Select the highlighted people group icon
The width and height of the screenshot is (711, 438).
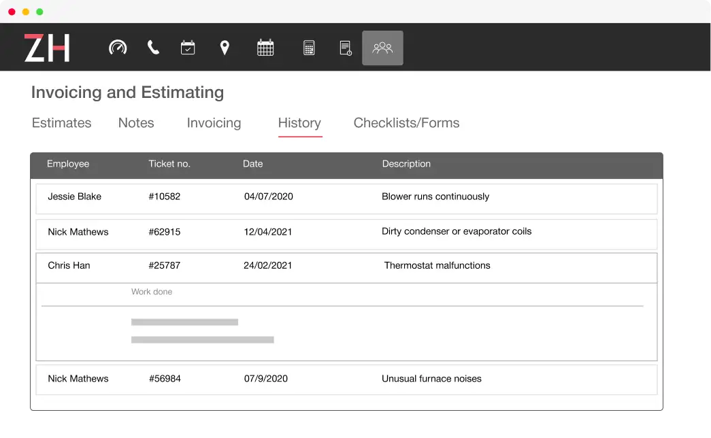pos(382,48)
